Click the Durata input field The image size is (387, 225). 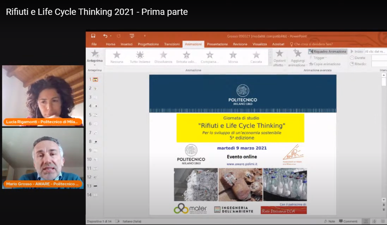[x=379, y=58]
